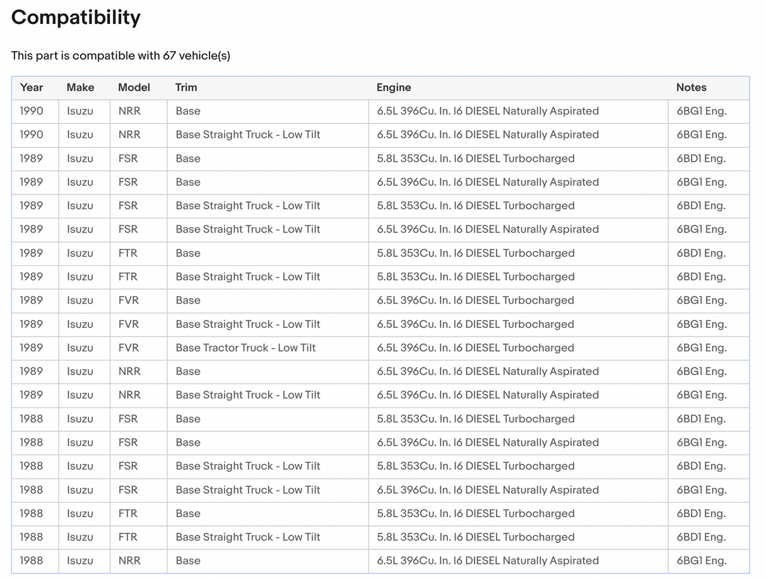Click the 1989 FVR Straight Truck trim cell
Viewport: 766px width, 579px height.
[x=248, y=324]
